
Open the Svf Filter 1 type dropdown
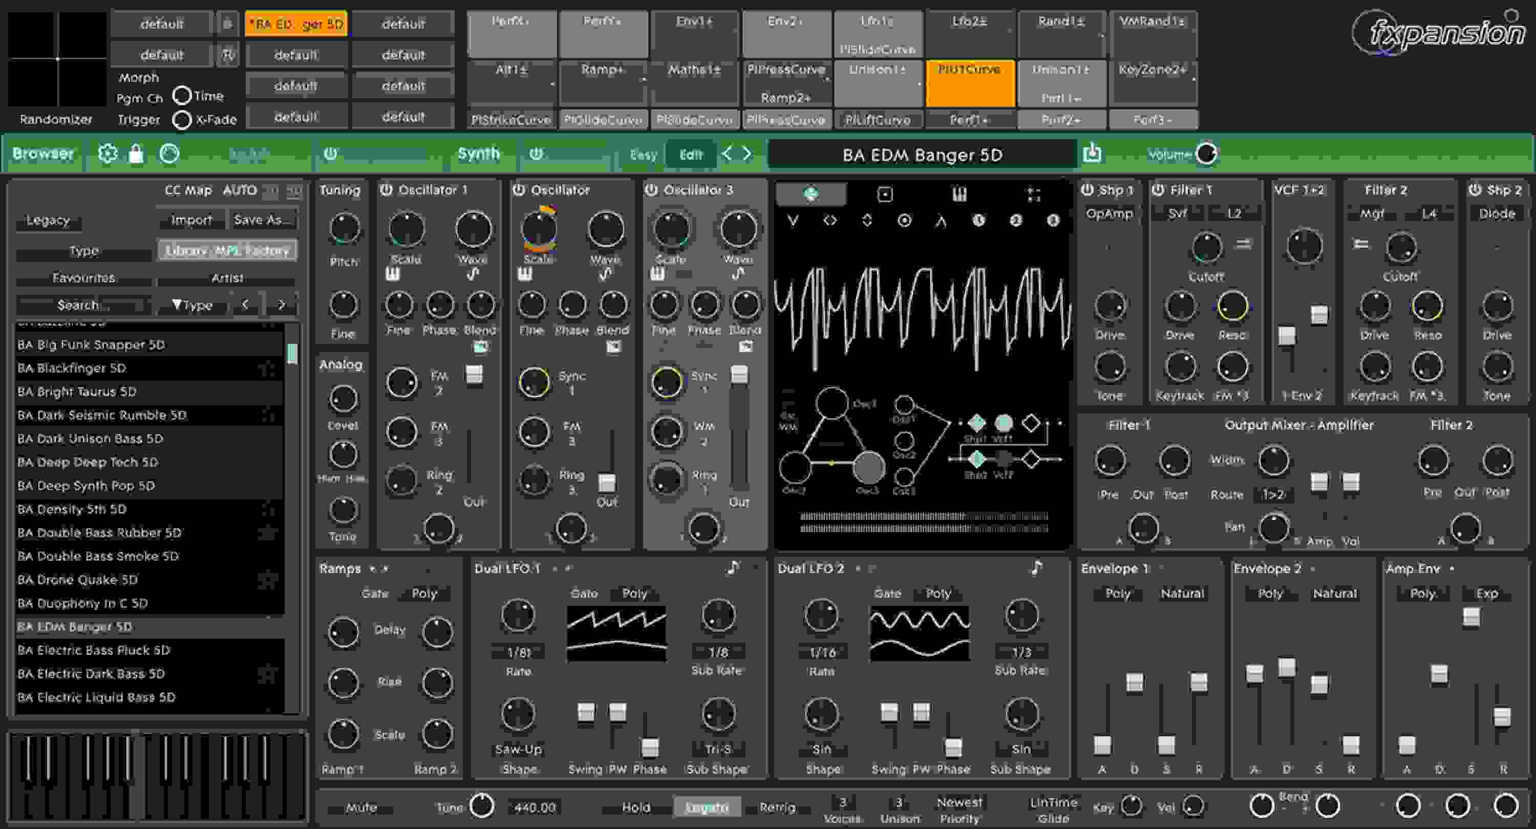(1177, 213)
